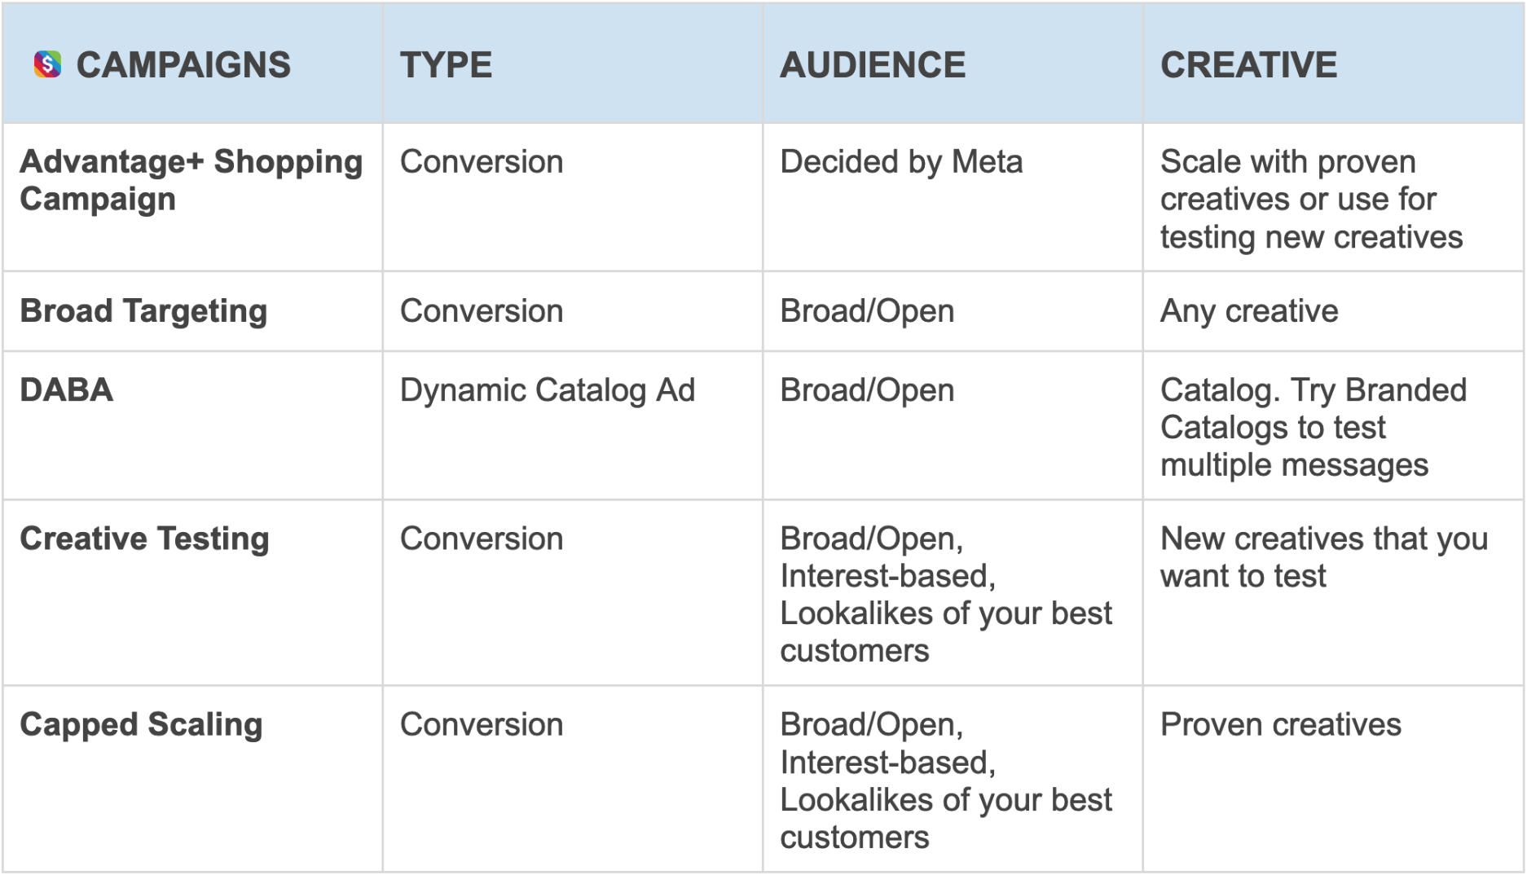
Task: Select the Proven creatives cell
Action: tap(1280, 725)
